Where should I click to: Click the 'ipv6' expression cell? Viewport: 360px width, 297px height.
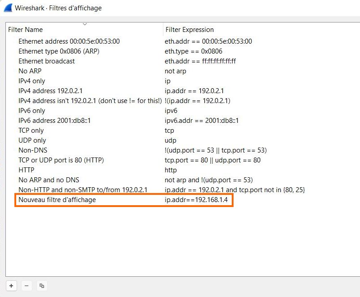pyautogui.click(x=171, y=110)
